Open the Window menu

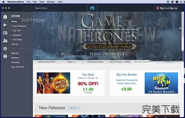pos(51,2)
